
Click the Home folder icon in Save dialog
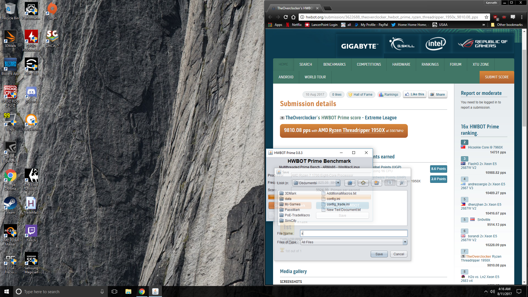363,183
